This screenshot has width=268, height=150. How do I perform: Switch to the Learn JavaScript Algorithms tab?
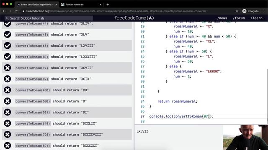(x=36, y=5)
